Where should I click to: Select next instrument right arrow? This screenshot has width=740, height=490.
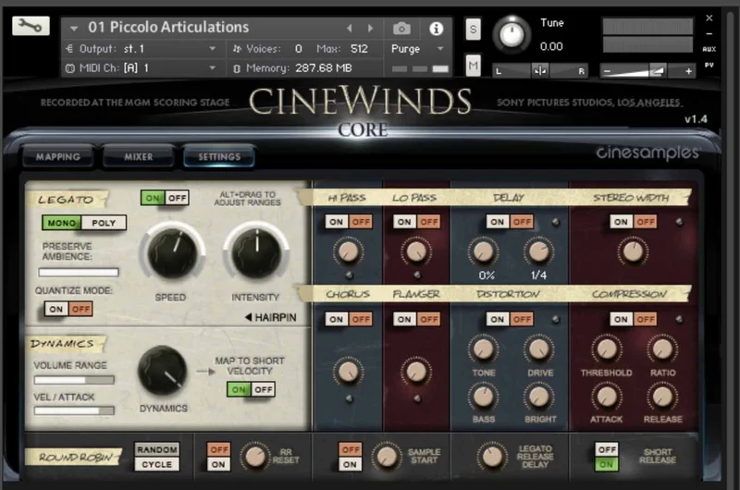pos(371,29)
